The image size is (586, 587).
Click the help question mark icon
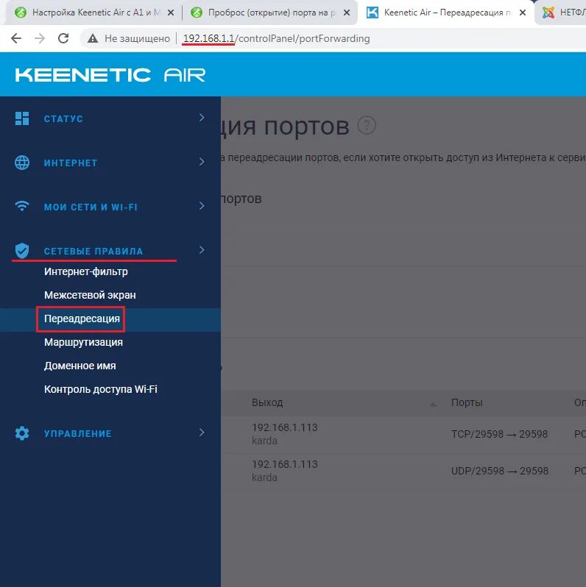tap(367, 125)
